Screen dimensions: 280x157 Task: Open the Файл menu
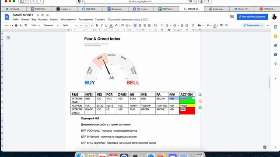click(16, 19)
